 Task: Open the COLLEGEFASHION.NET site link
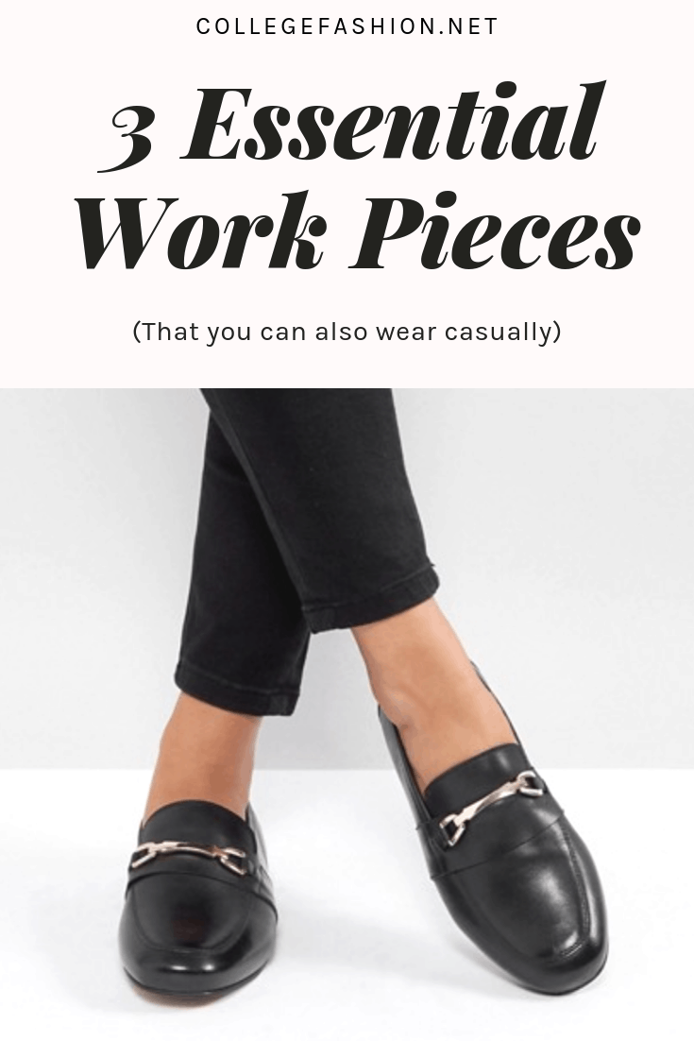(347, 27)
